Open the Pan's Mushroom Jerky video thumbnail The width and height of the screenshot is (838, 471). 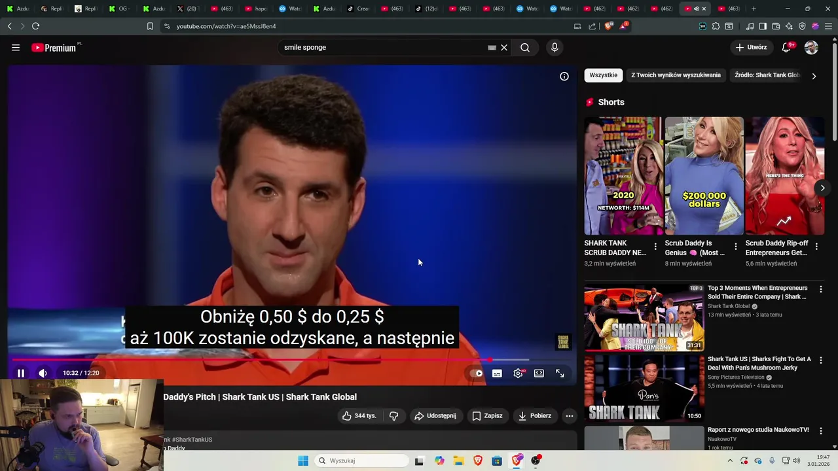(x=644, y=387)
